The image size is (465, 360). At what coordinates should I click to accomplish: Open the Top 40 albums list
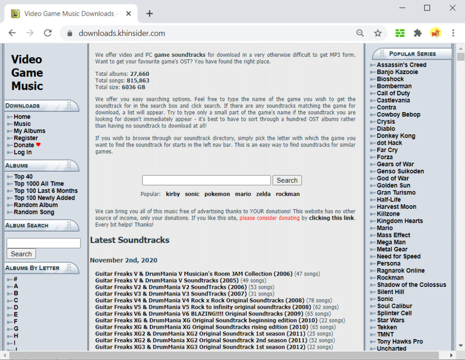pos(24,177)
